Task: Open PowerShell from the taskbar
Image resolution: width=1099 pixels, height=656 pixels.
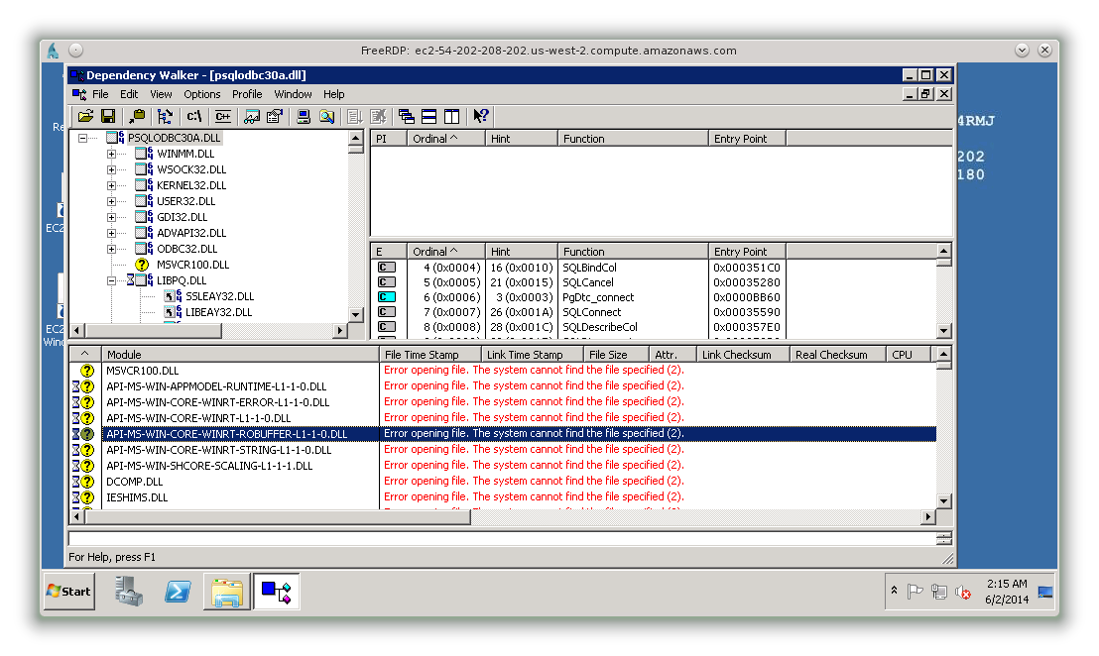Action: (178, 592)
